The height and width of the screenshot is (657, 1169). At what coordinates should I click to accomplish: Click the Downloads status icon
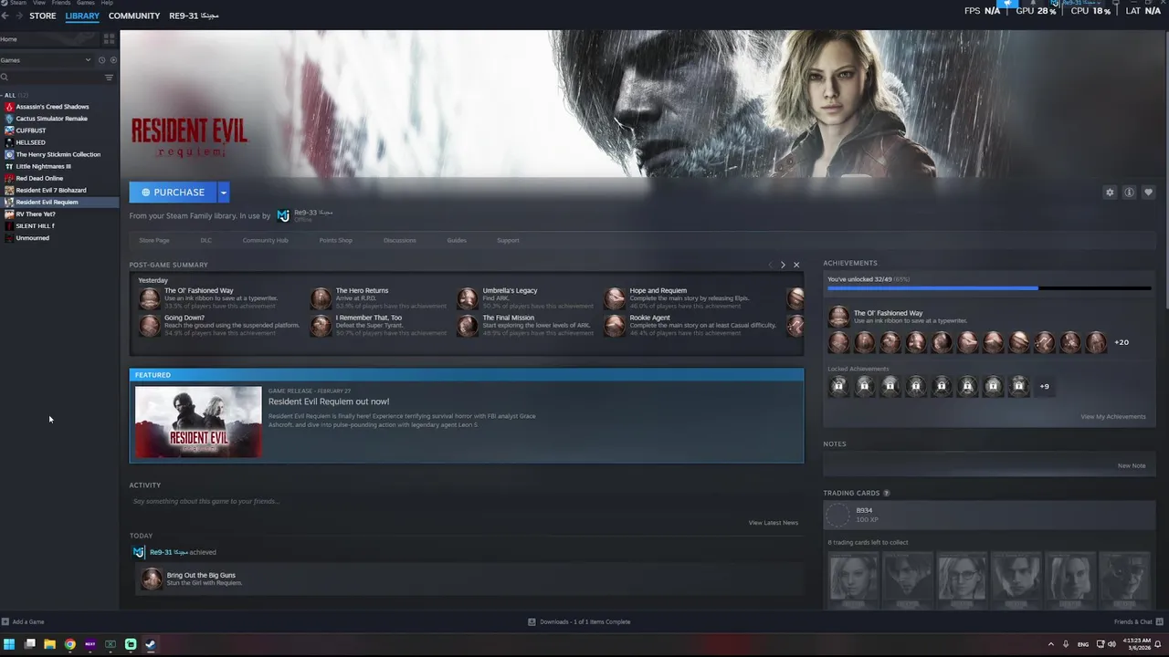pyautogui.click(x=532, y=621)
